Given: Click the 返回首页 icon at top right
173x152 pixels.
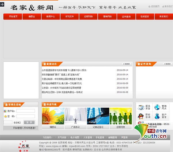Looking at the screenshot, I should tap(149, 6).
